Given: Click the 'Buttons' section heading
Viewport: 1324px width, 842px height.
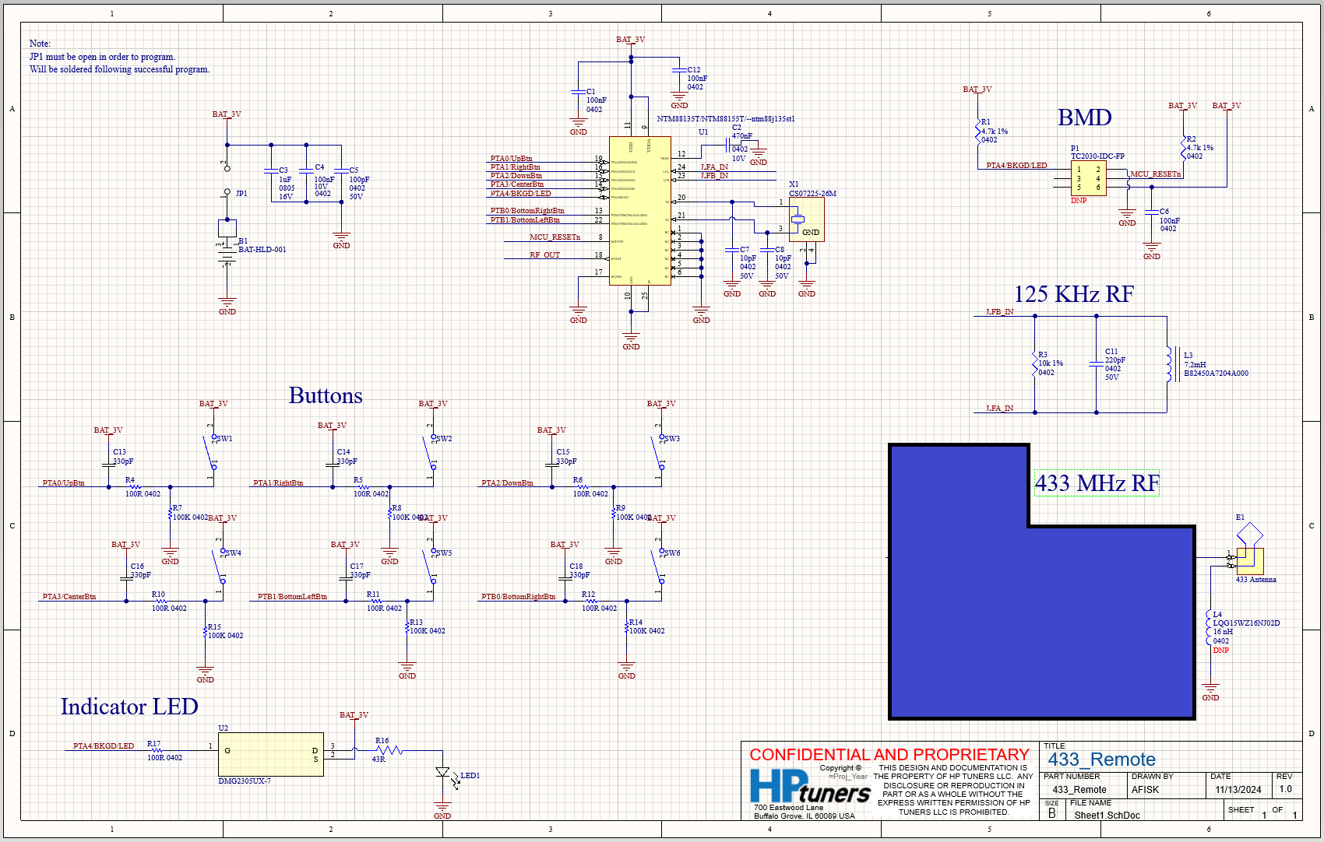Looking at the screenshot, I should coord(326,395).
